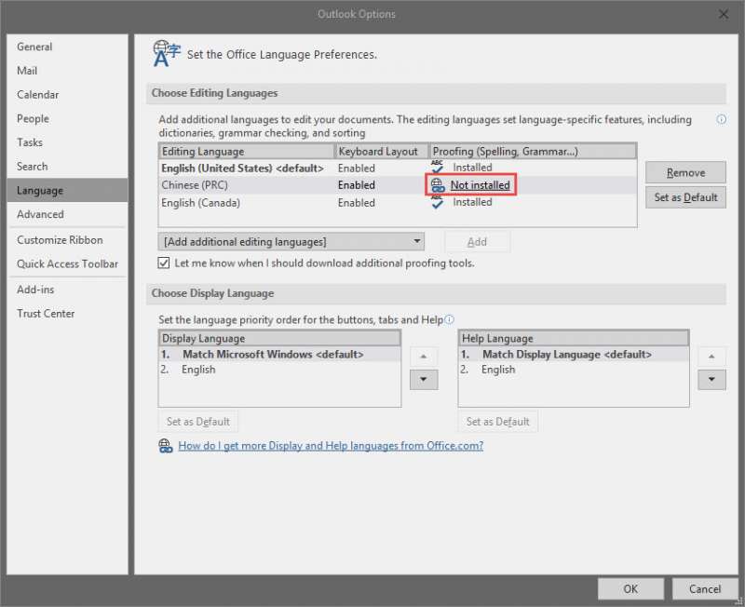Uncheck 'Let me know when I should download' checkbox

(164, 263)
